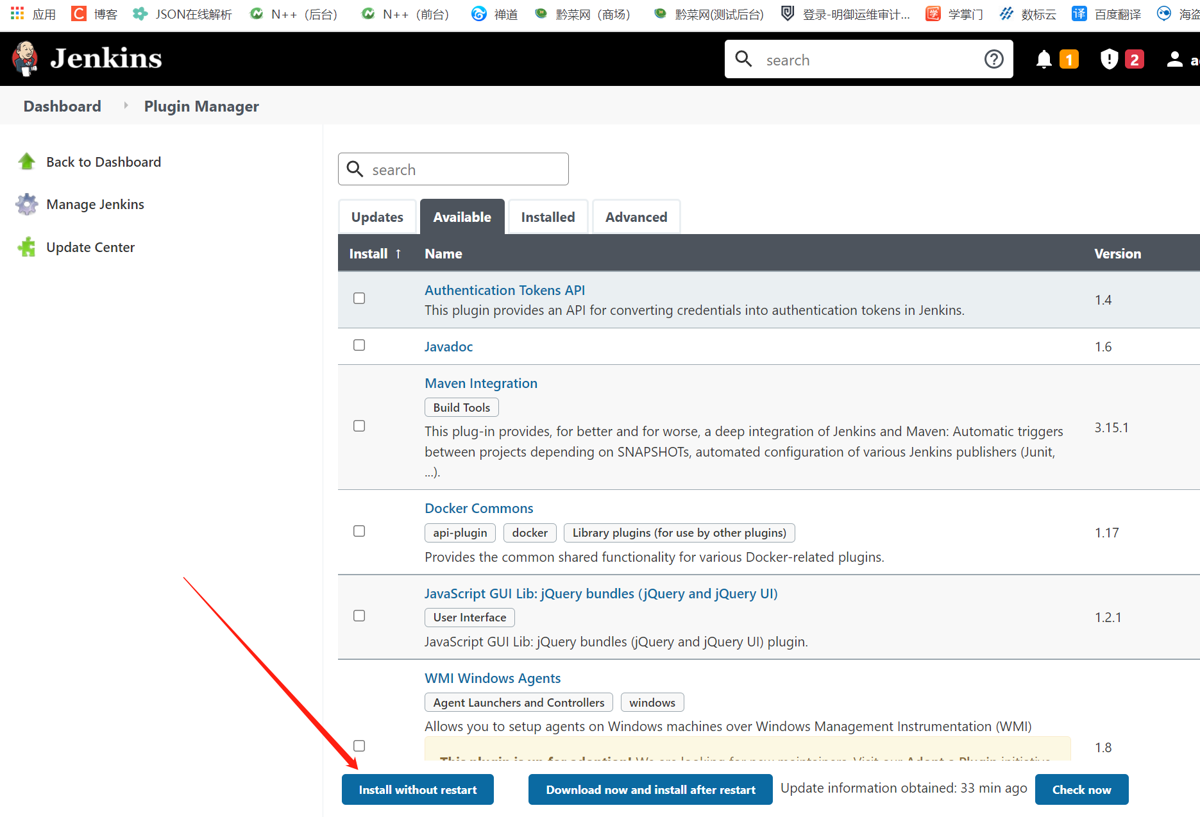Open the Installed tab
The image size is (1200, 817).
click(548, 217)
